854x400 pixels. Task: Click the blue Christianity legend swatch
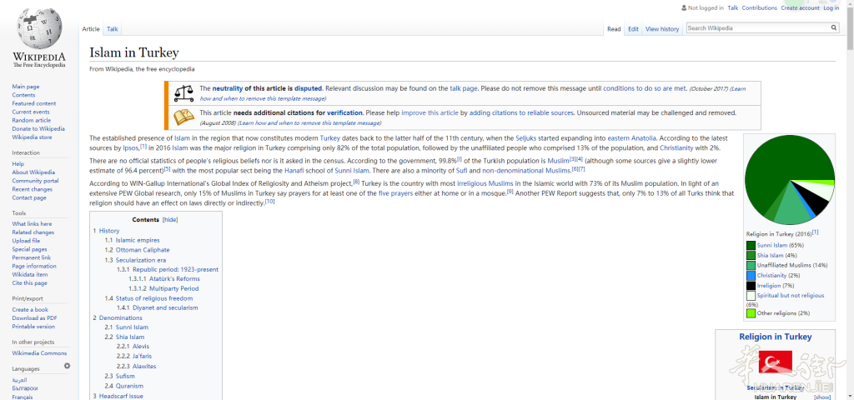click(751, 275)
